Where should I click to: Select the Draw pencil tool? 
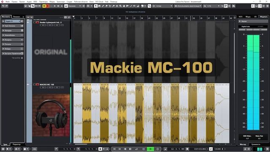[x=103, y=6]
